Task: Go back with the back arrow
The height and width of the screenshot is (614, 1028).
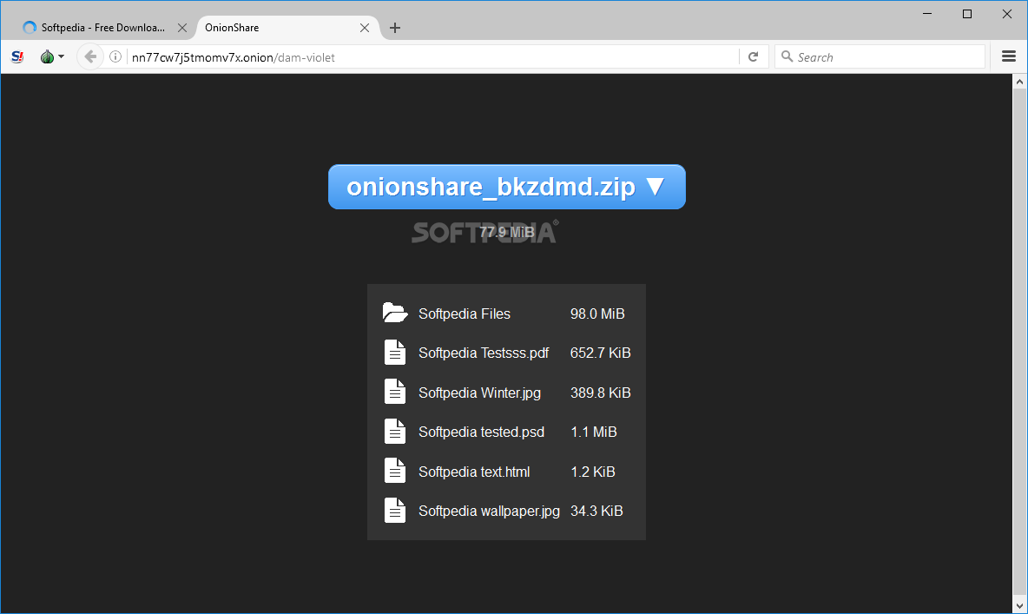Action: point(90,57)
